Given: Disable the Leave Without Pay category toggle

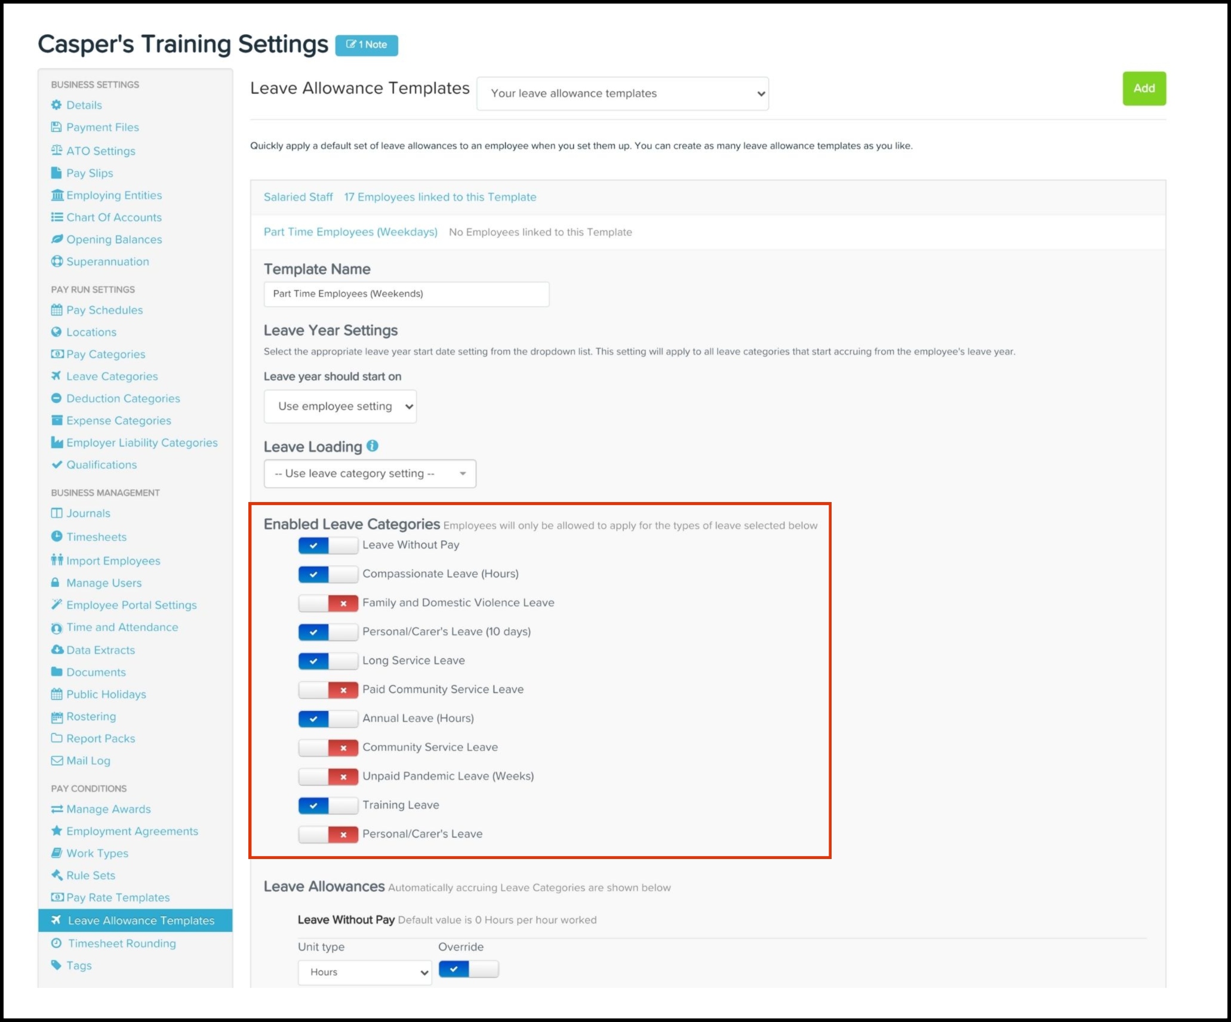Looking at the screenshot, I should click(x=328, y=545).
